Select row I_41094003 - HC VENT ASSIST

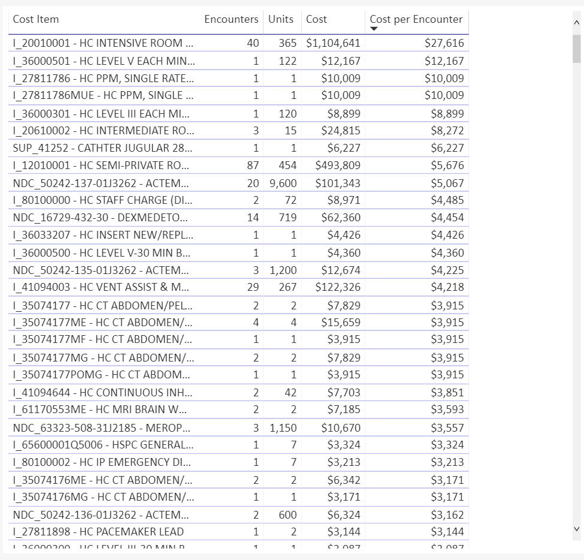[x=238, y=287]
